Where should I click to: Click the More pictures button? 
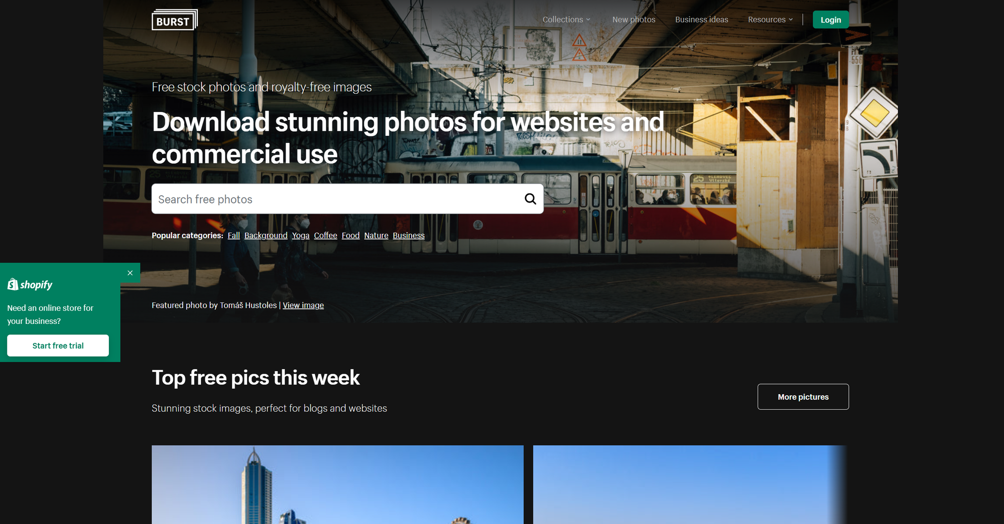[x=803, y=397]
